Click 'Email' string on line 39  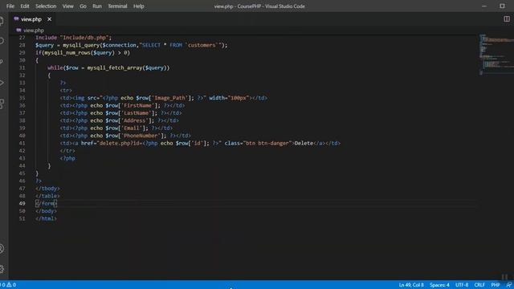[132, 128]
